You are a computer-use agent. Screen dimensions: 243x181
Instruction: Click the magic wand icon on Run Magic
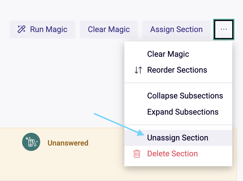tap(22, 29)
